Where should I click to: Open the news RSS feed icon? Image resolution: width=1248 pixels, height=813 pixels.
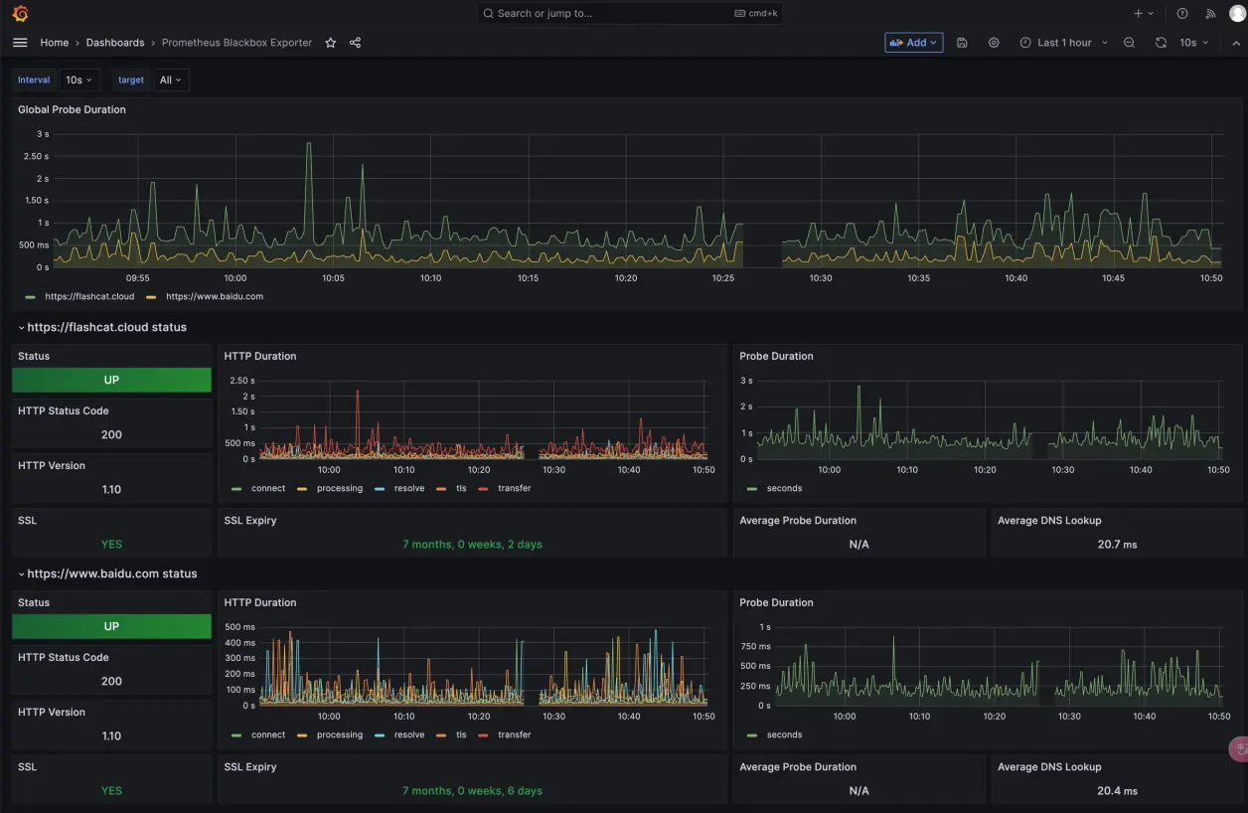pyautogui.click(x=1210, y=14)
